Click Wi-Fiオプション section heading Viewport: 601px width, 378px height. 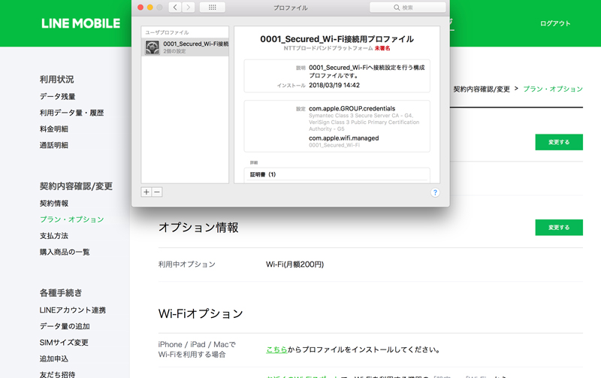tap(201, 313)
